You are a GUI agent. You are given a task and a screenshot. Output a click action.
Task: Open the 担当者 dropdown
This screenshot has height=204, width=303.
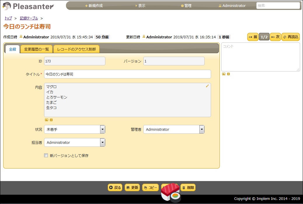pos(75,142)
